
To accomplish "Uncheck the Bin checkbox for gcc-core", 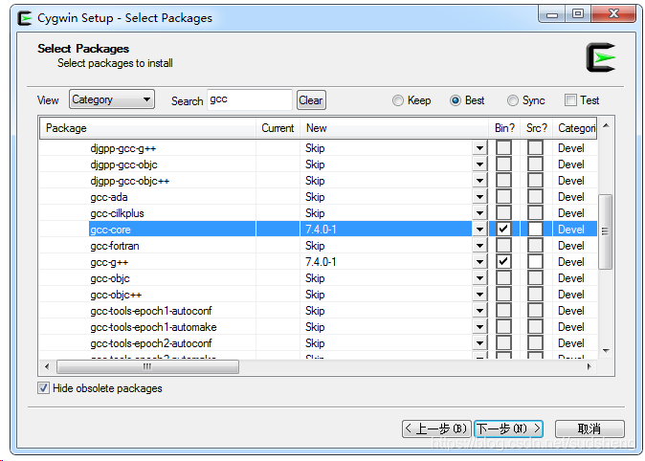I will [x=503, y=229].
